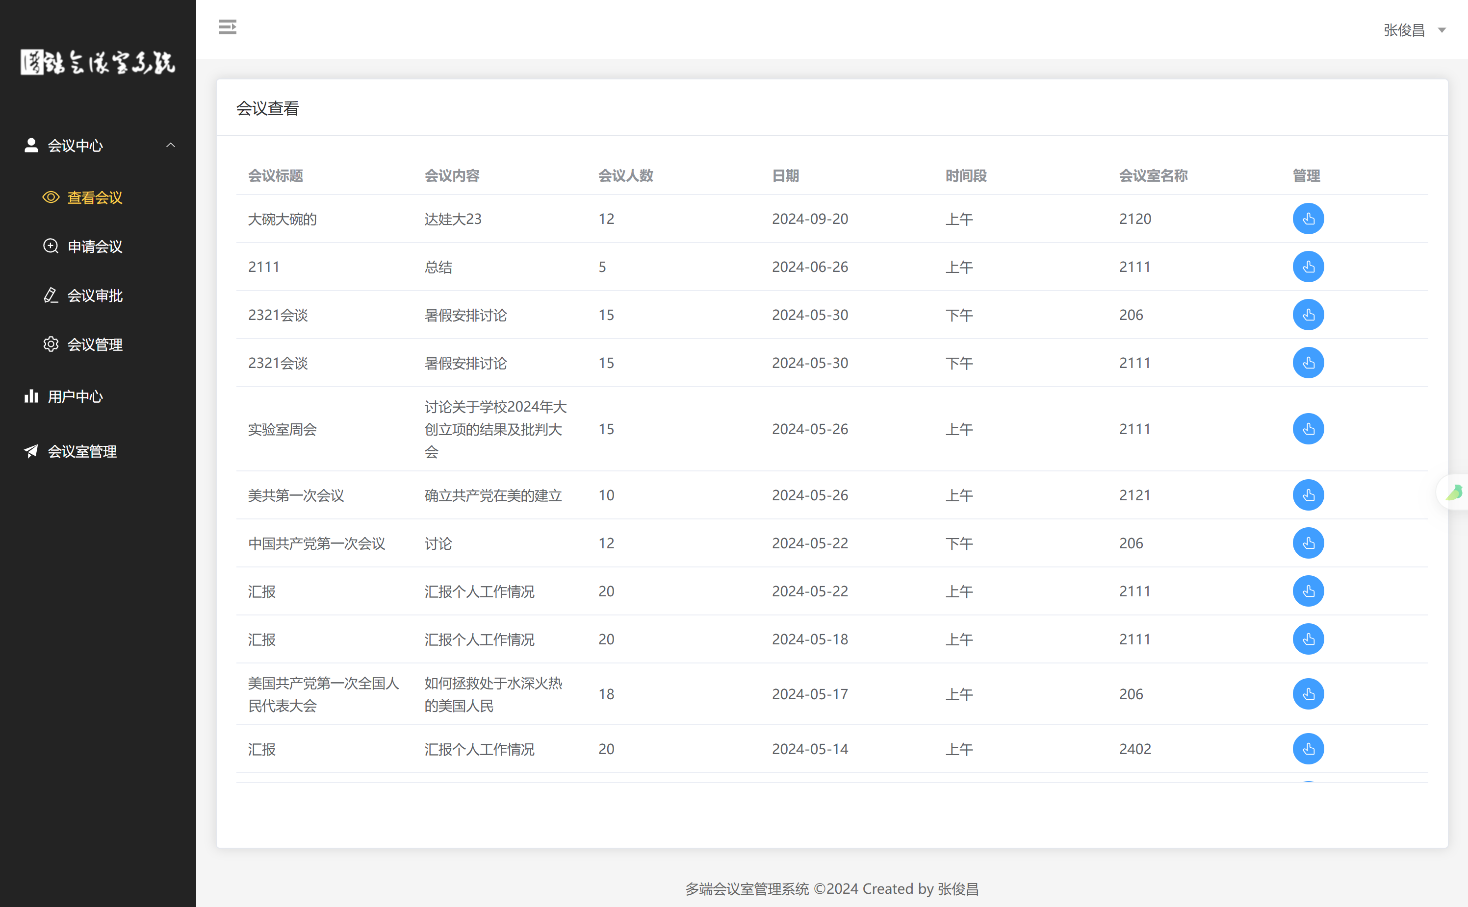Image resolution: width=1468 pixels, height=907 pixels.
Task: Click manage button for 实验室周会 row
Action: [1308, 429]
